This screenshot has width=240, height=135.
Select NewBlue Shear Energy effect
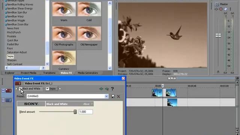pyautogui.click(x=20, y=9)
